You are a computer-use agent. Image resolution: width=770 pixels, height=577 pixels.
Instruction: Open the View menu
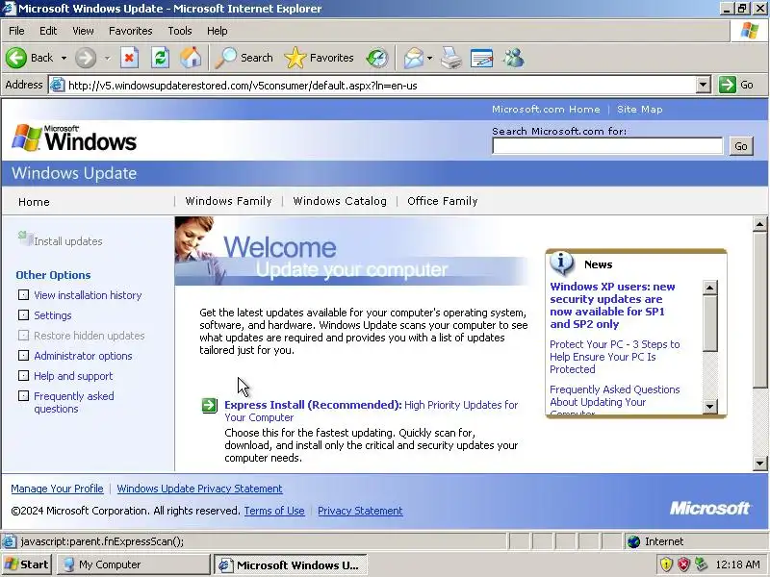pos(83,31)
